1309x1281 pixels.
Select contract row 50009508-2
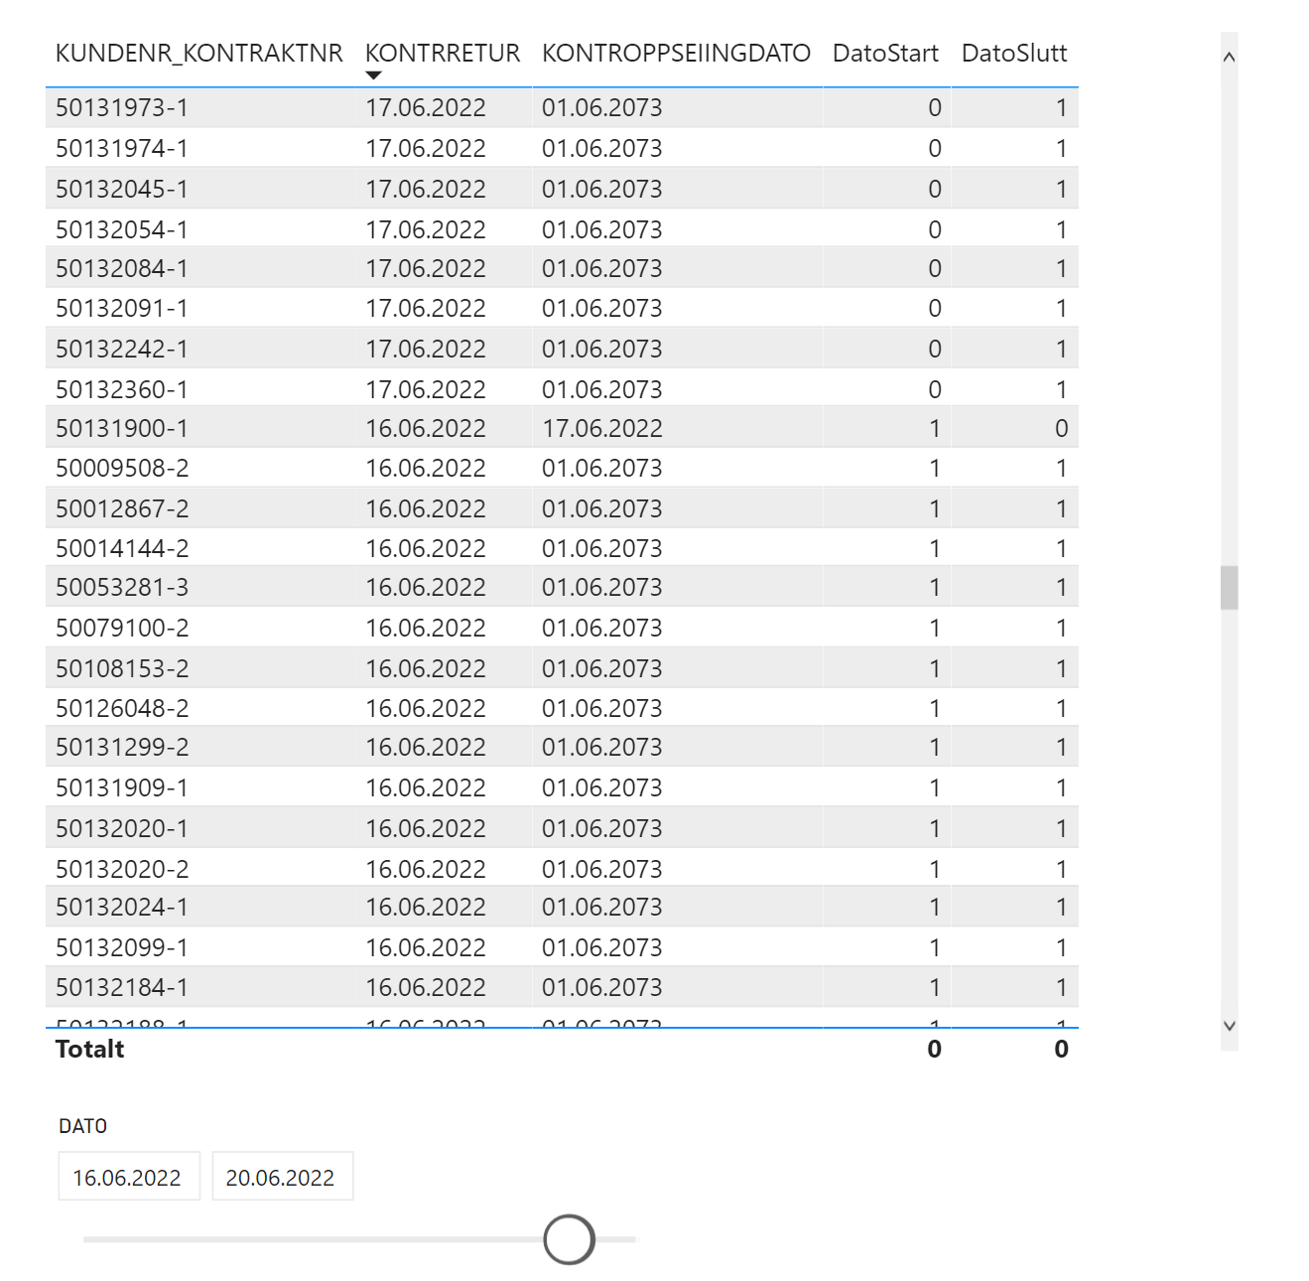click(x=562, y=468)
